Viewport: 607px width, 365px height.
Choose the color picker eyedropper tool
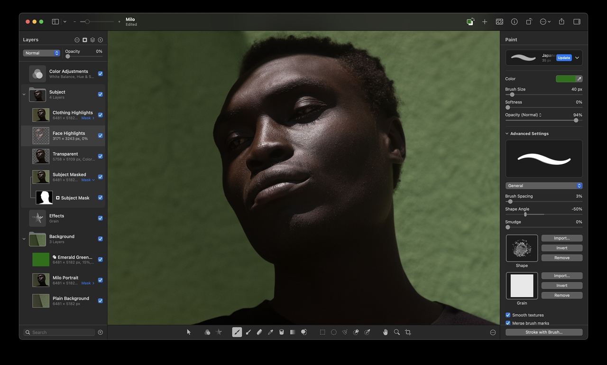click(x=270, y=332)
